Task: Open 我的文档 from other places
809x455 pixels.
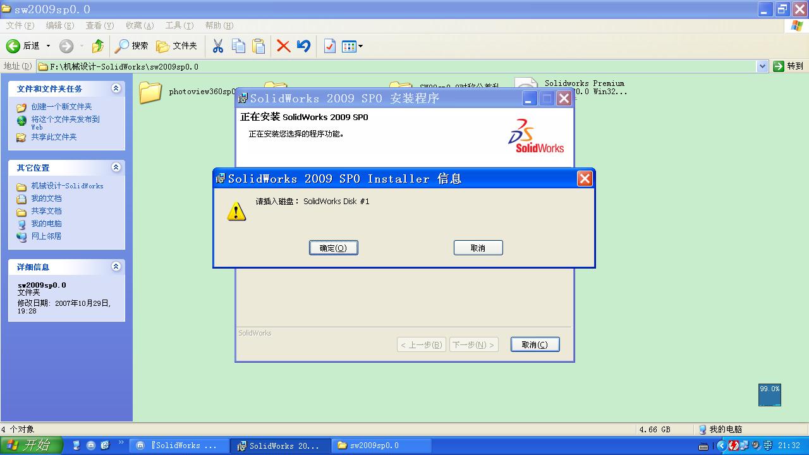Action: tap(46, 198)
